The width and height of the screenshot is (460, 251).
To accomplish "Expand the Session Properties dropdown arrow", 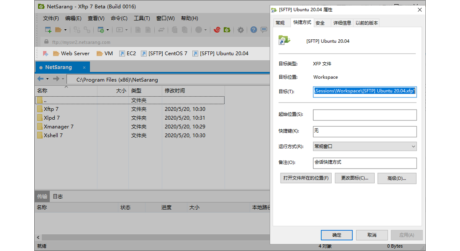I will pyautogui.click(x=107, y=30).
